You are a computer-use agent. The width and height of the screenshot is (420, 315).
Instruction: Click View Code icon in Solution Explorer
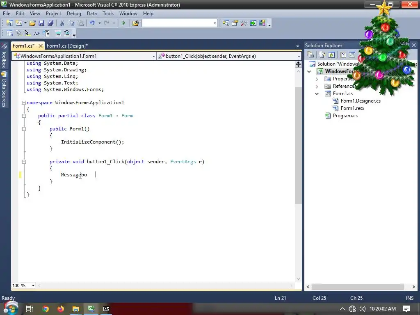click(343, 55)
